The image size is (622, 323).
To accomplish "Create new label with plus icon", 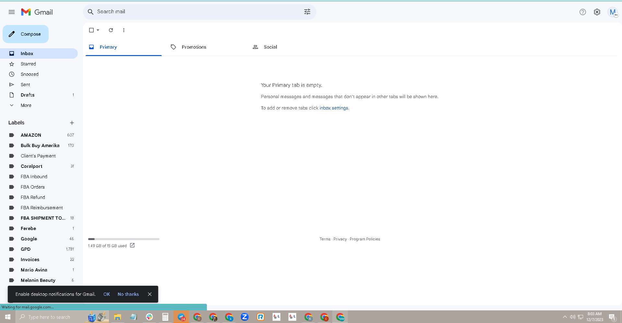I will [x=72, y=123].
